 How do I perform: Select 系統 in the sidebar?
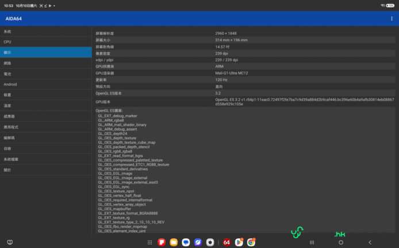coord(46,32)
